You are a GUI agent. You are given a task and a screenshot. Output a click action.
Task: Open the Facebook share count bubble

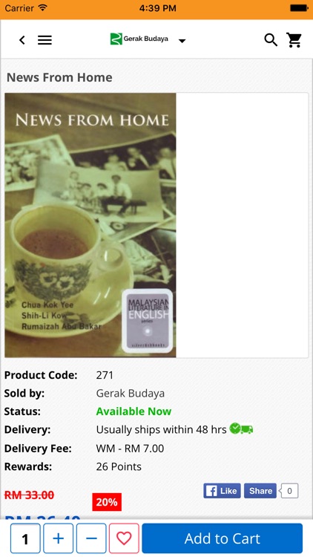[x=289, y=491]
